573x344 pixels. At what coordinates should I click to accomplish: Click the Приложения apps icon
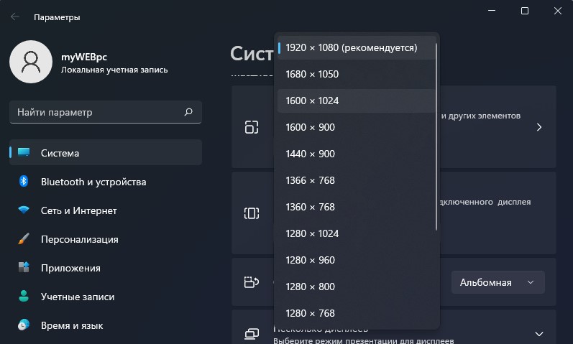point(24,267)
